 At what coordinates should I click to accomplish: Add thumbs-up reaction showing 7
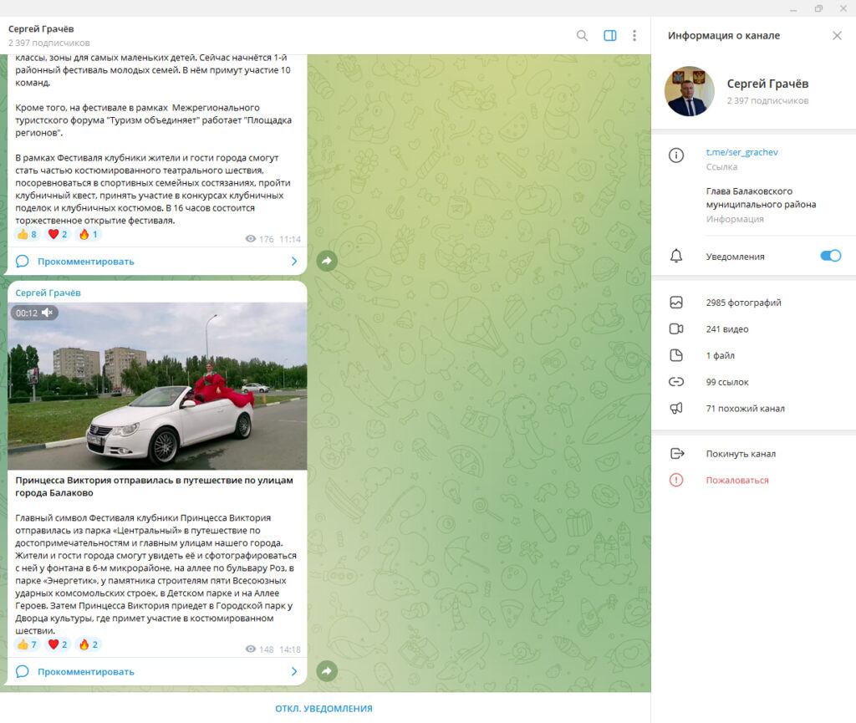(x=27, y=645)
